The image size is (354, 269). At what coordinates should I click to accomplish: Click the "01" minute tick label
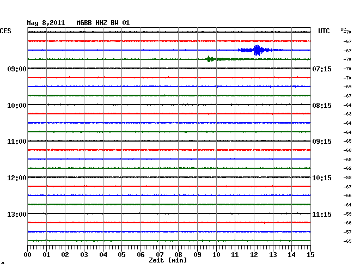[x=46, y=255]
